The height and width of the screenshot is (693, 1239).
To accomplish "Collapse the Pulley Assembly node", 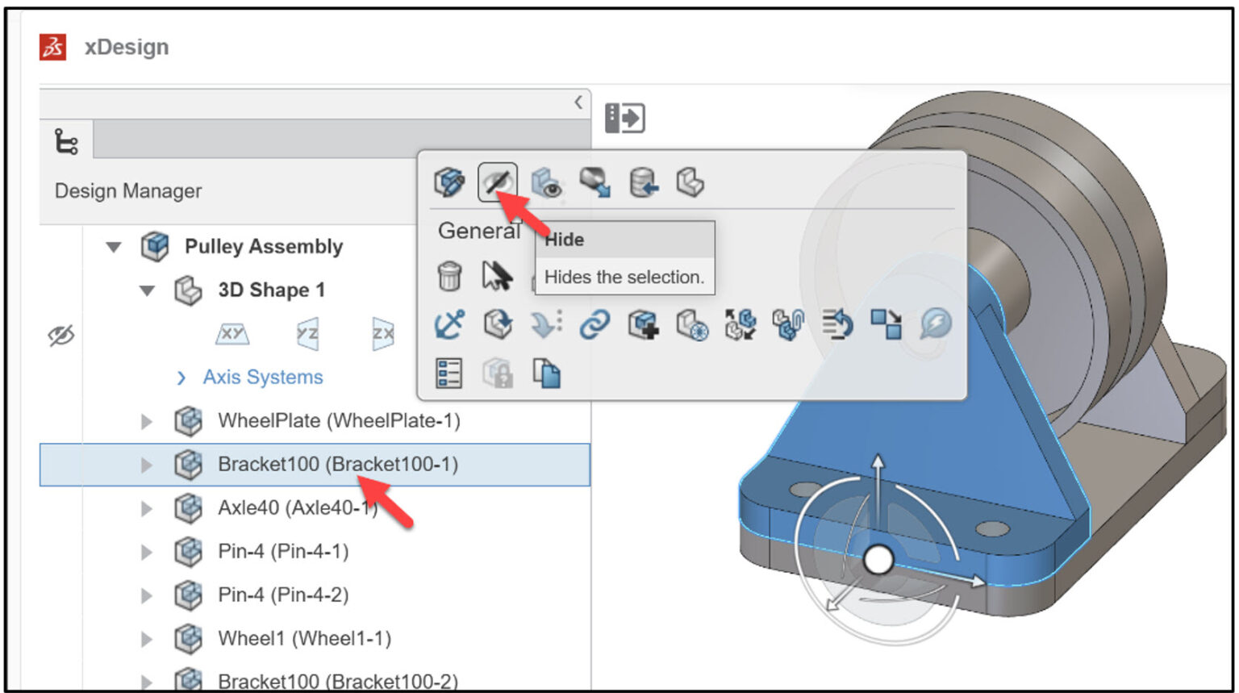I will coord(113,246).
